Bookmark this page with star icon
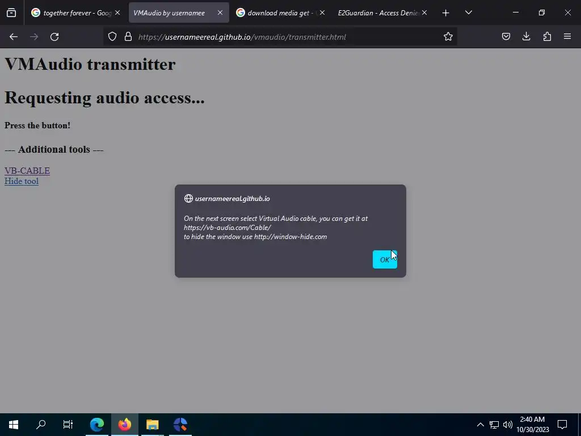The image size is (581, 436). tap(448, 36)
